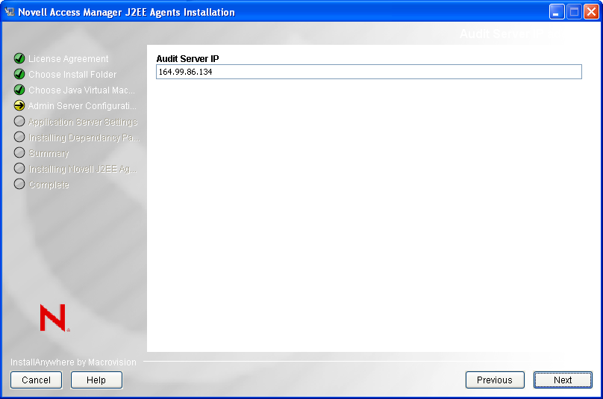
Task: Select the Summary step label
Action: pos(49,153)
